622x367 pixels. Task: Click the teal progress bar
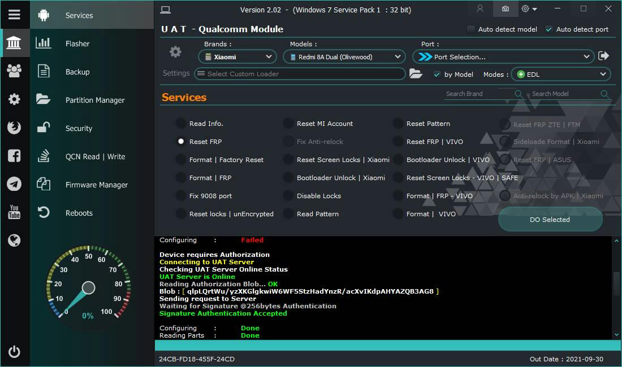pos(387,345)
